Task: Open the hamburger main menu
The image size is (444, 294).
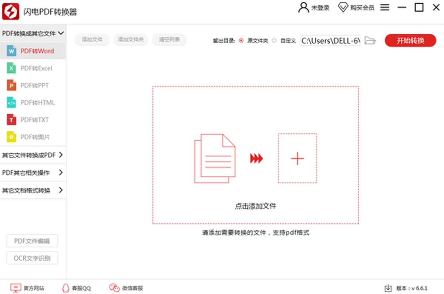Action: [385, 7]
